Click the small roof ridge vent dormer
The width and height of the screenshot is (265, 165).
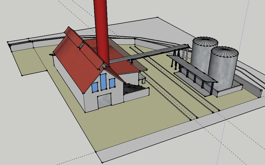click(x=82, y=45)
